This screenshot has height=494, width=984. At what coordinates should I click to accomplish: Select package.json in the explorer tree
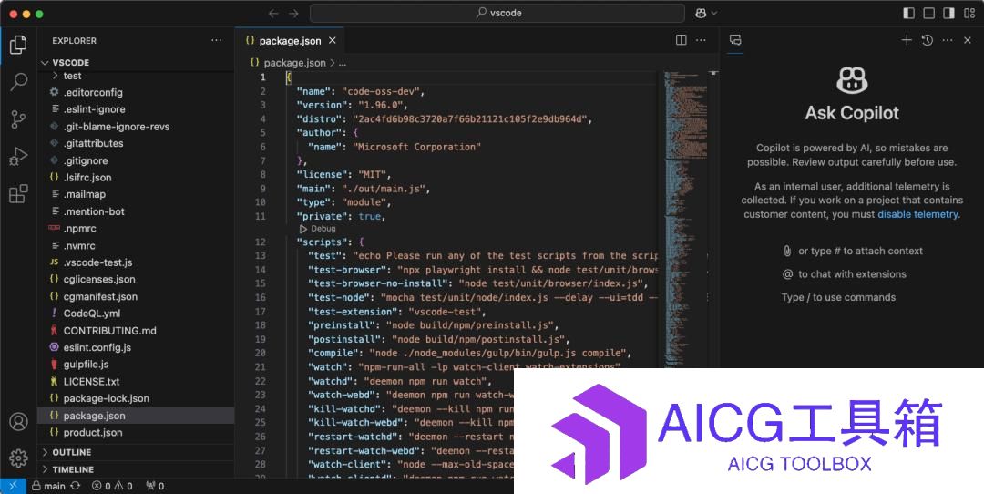[x=136, y=416]
